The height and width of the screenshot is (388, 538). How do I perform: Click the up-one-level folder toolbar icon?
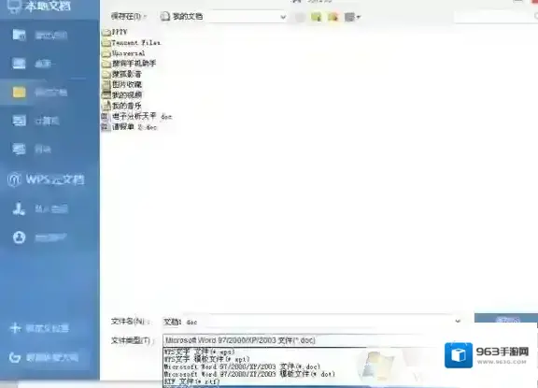(316, 17)
